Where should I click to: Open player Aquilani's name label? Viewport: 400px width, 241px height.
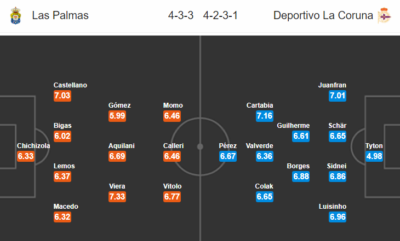tap(122, 146)
